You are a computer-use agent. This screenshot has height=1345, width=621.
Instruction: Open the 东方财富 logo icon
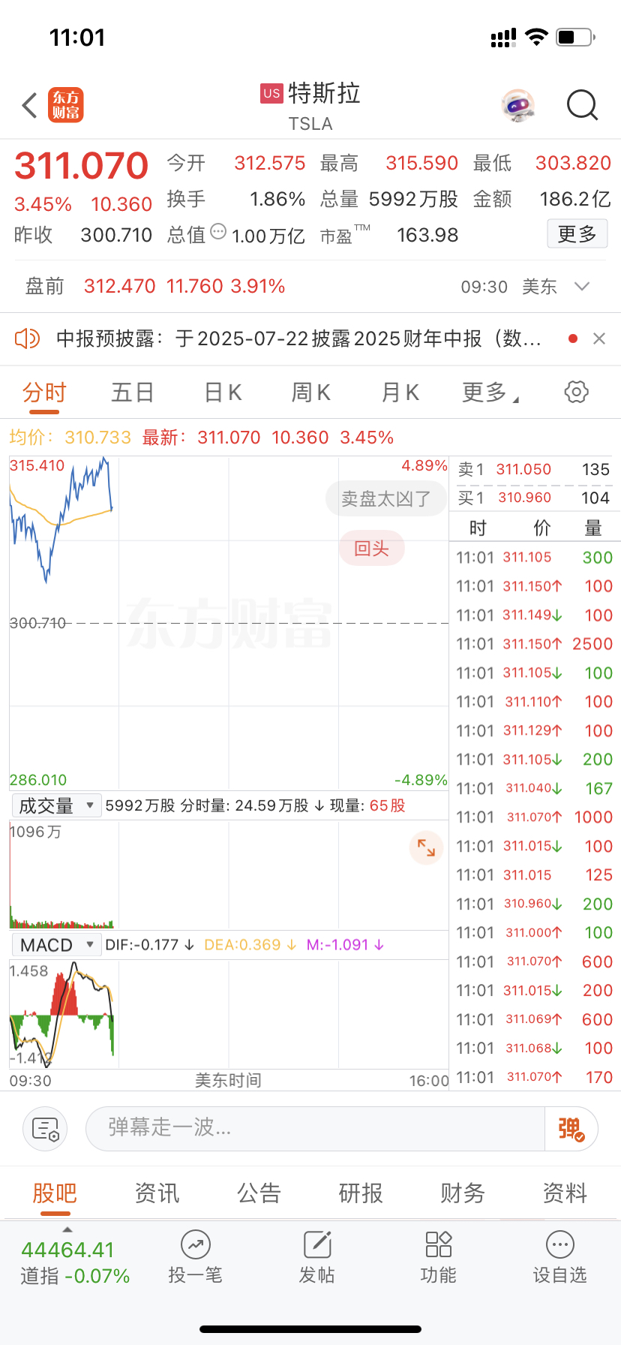pyautogui.click(x=66, y=105)
